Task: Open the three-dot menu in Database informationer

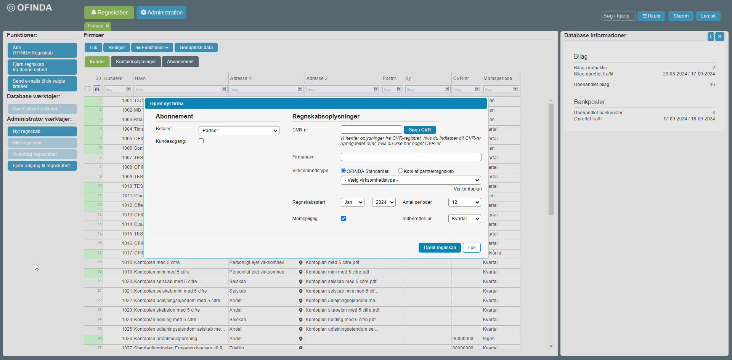Action: coord(711,37)
